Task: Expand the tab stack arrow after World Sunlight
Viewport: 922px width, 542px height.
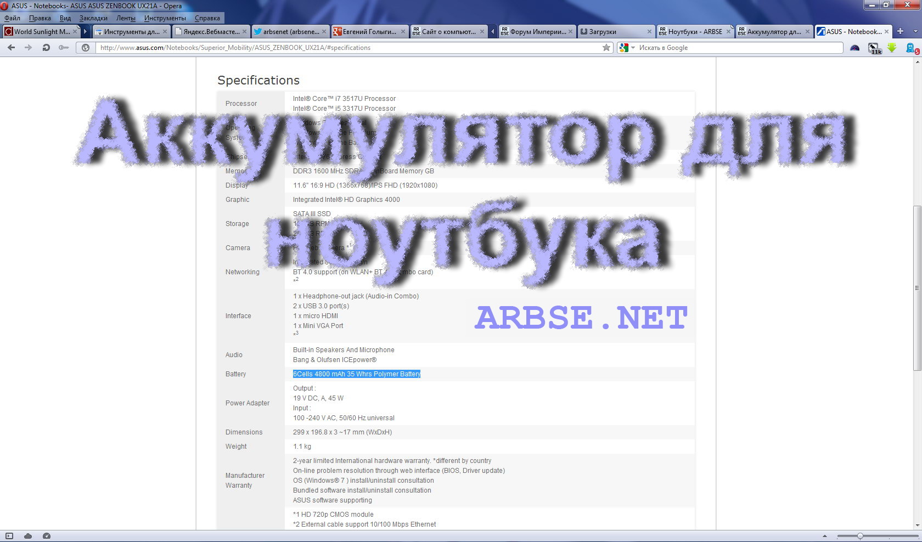Action: (85, 32)
